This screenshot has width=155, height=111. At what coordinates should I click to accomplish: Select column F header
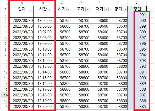point(118,3)
